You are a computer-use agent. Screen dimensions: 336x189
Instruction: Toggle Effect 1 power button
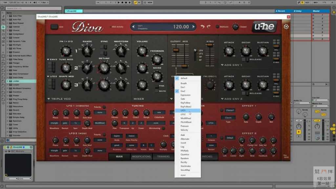click(221, 110)
